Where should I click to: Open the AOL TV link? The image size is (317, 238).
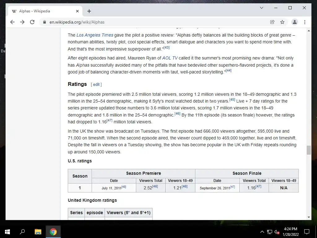click(170, 58)
